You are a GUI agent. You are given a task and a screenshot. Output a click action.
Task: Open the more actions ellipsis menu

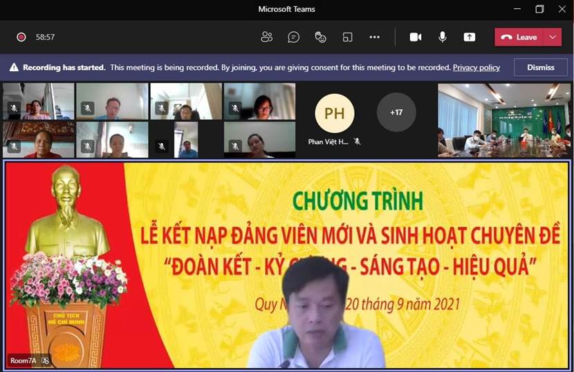pyautogui.click(x=374, y=37)
